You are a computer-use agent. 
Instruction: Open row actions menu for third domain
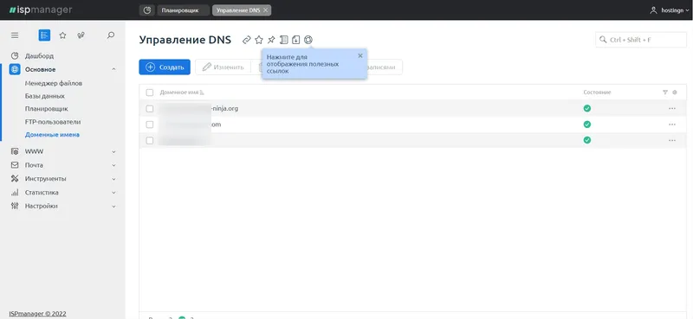pos(672,140)
